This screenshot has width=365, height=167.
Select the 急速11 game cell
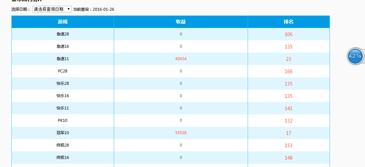click(x=63, y=59)
